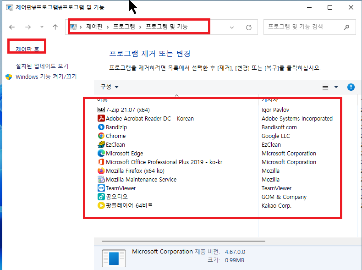Click the Chrome icon in program list
Screen dimensions: 362x270
pos(101,136)
